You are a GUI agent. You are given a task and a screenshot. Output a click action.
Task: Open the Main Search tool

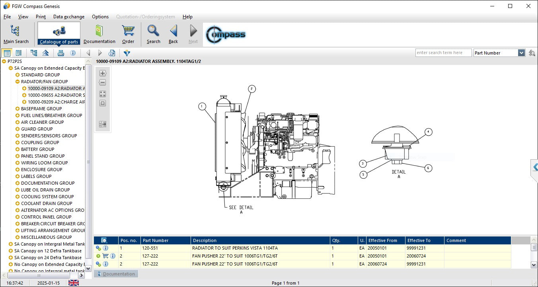pos(16,34)
